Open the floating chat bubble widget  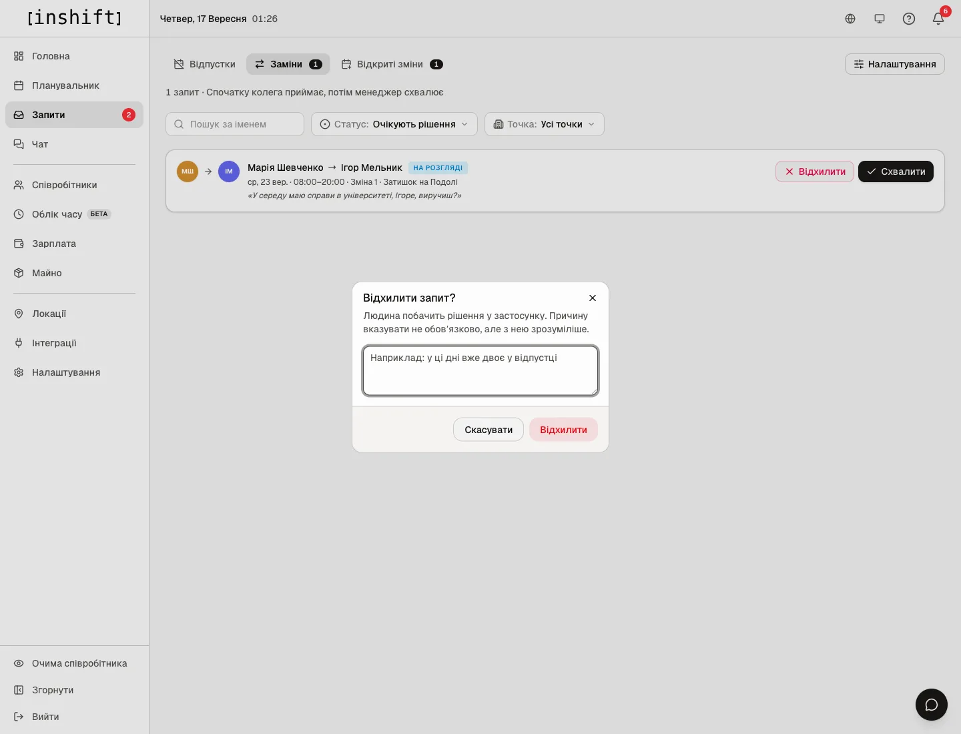(x=932, y=705)
